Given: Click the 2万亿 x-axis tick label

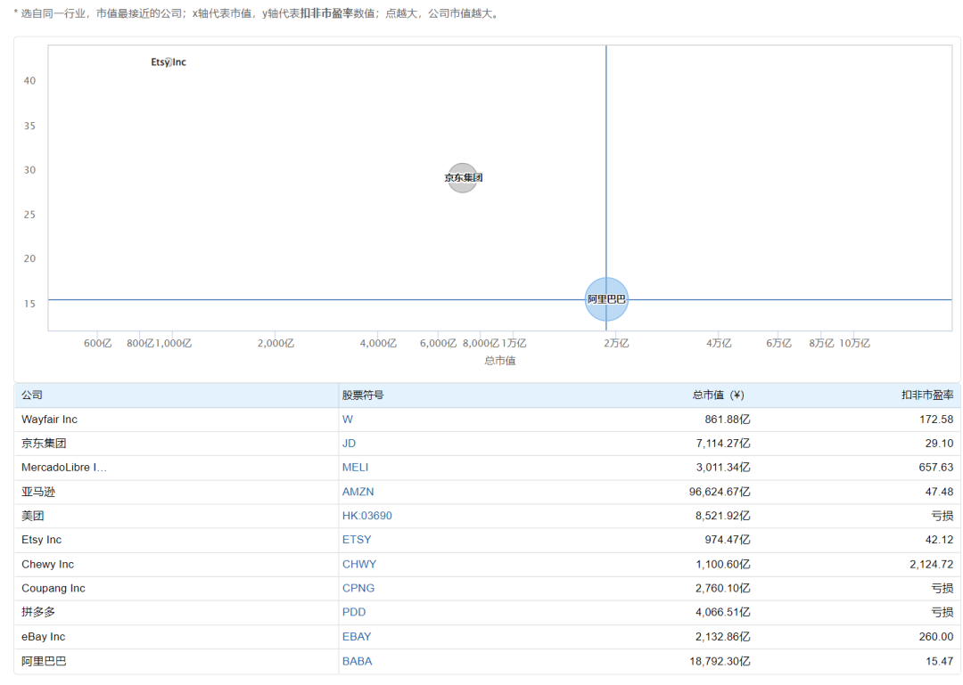Looking at the screenshot, I should (x=616, y=343).
